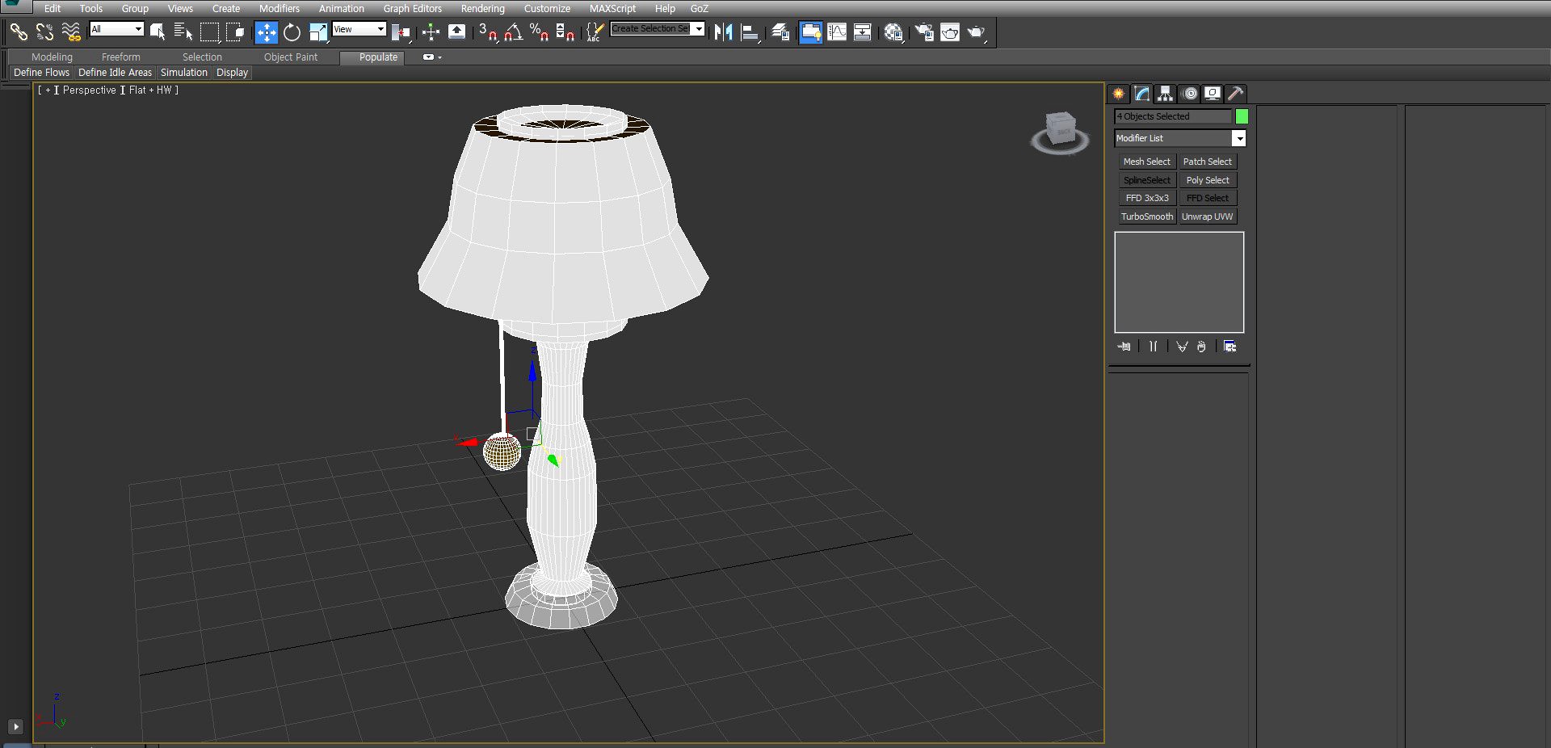Click the Select by Name icon
This screenshot has height=748, width=1551.
coord(183,32)
